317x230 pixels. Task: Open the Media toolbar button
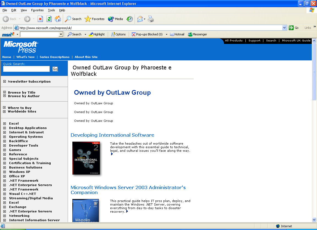[116, 19]
